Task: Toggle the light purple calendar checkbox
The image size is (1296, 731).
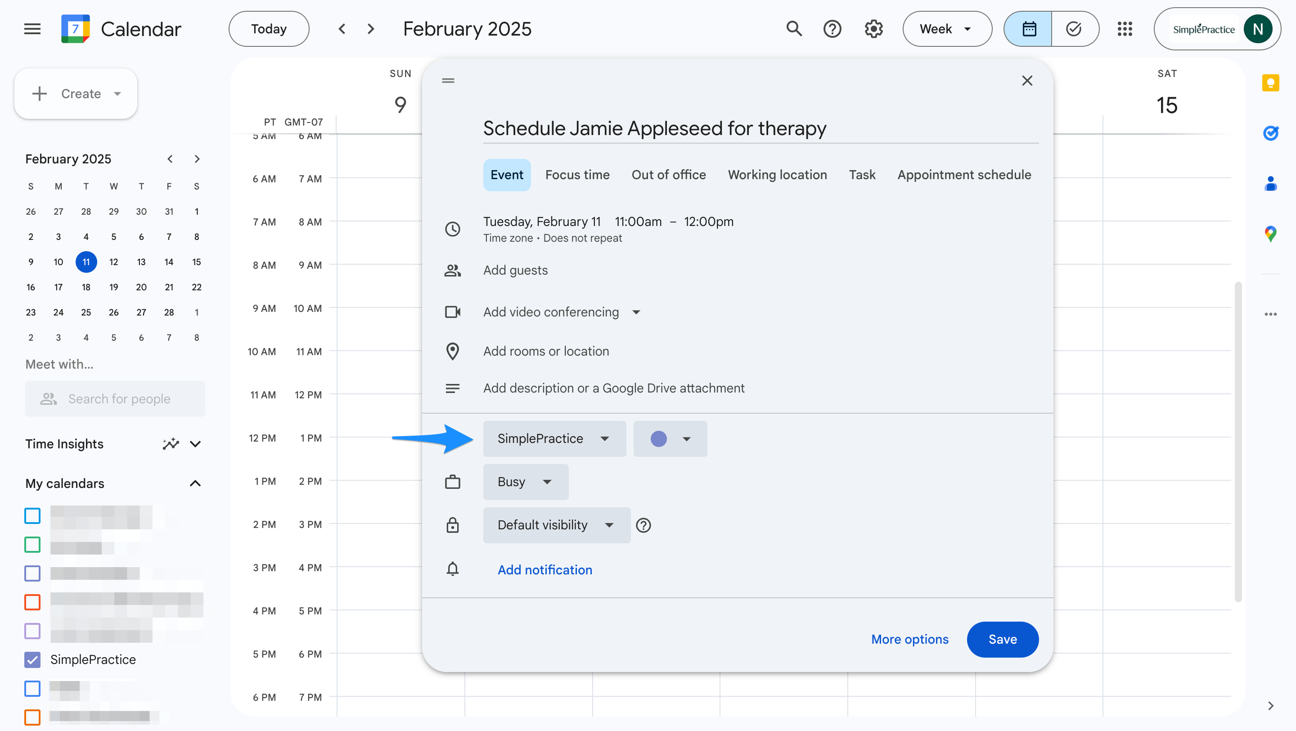Action: point(32,630)
